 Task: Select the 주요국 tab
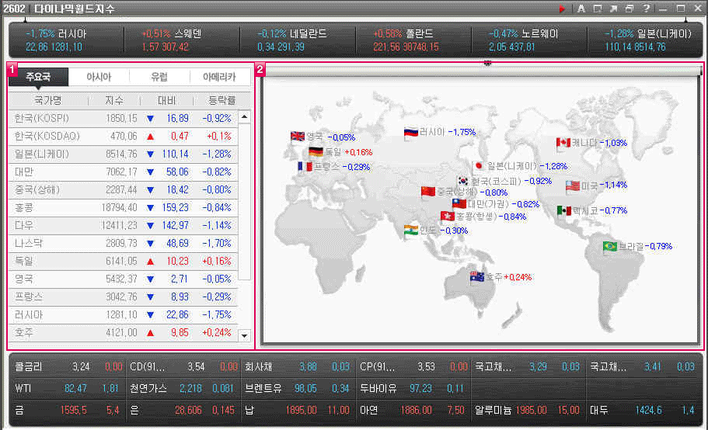point(38,77)
